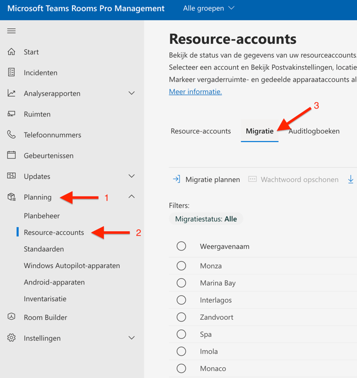Go to Start page
The width and height of the screenshot is (357, 378).
31,52
